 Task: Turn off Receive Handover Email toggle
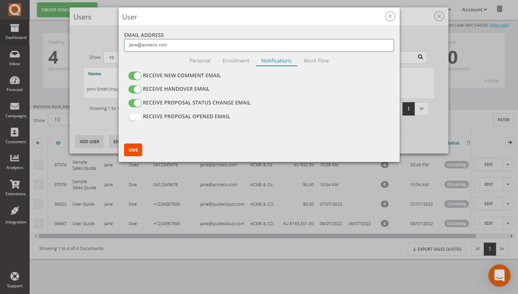pos(135,89)
